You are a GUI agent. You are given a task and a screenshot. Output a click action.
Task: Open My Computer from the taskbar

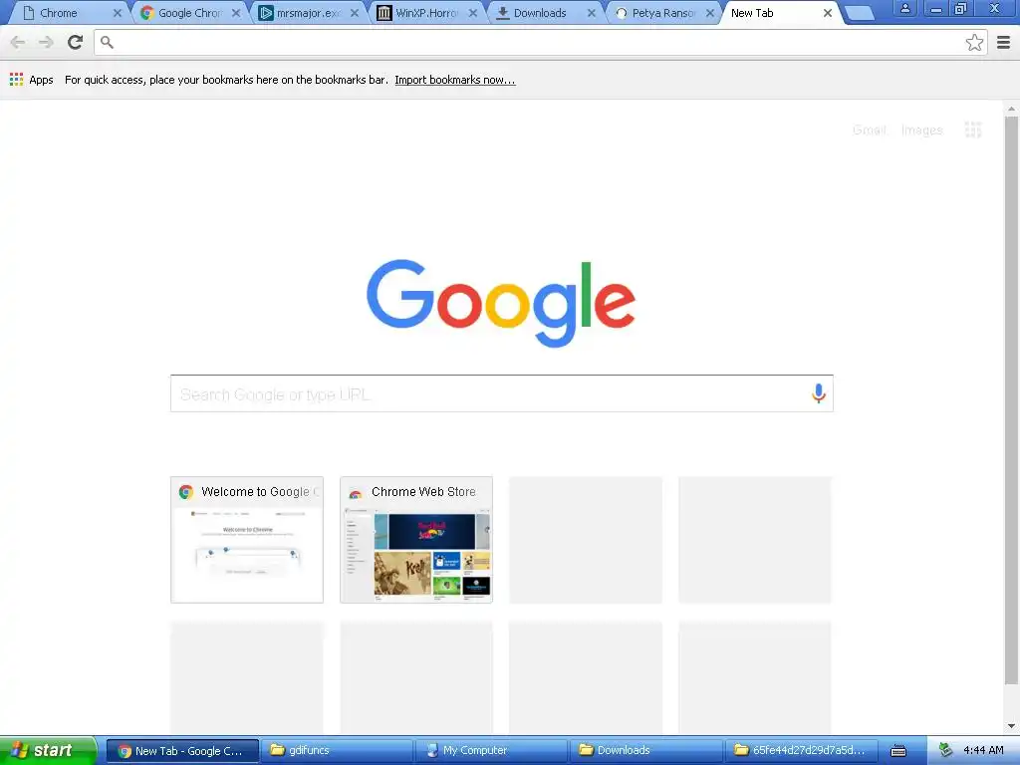pos(491,751)
